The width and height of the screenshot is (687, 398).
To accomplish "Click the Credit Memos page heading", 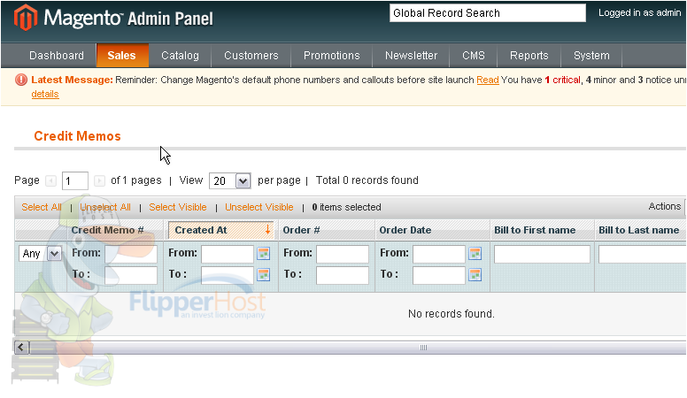I will (77, 136).
